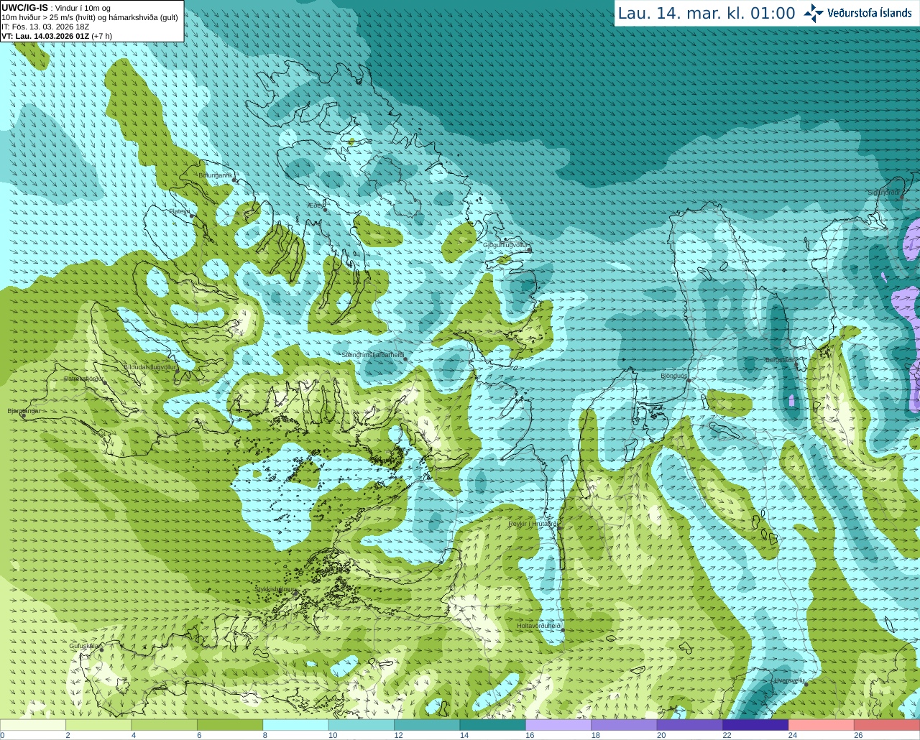Click the 'UWC/IG-IS : Vindur í 10m og' title line
The width and height of the screenshot is (920, 740).
pyautogui.click(x=56, y=8)
